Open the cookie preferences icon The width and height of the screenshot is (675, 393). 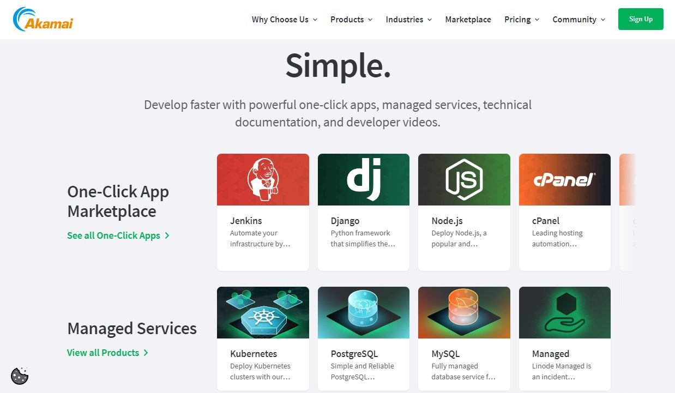[20, 376]
